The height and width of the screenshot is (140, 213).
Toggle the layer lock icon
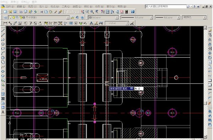[21, 17]
